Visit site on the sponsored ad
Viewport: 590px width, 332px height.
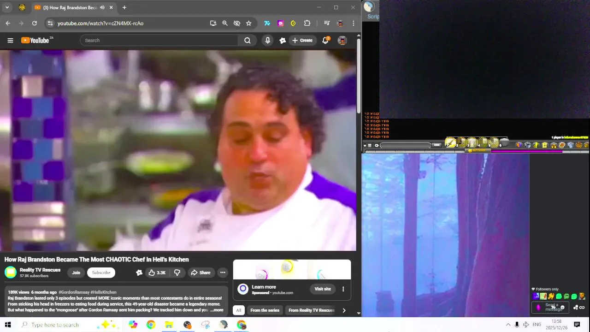point(323,289)
